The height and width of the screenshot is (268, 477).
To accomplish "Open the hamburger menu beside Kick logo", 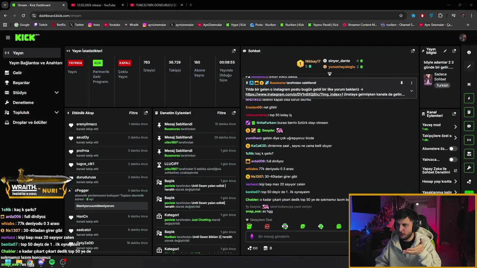I will click(x=8, y=38).
